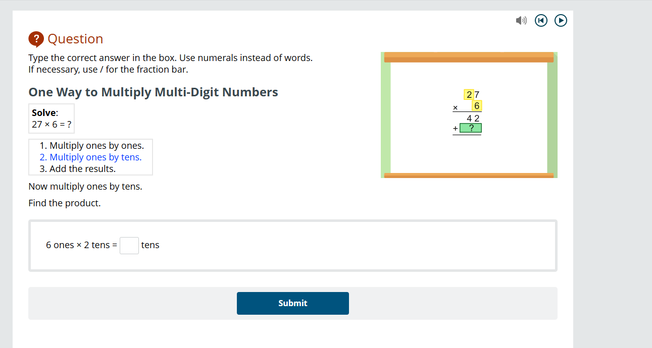The image size is (652, 348).
Task: Click the speaker audio icon
Action: click(x=521, y=20)
